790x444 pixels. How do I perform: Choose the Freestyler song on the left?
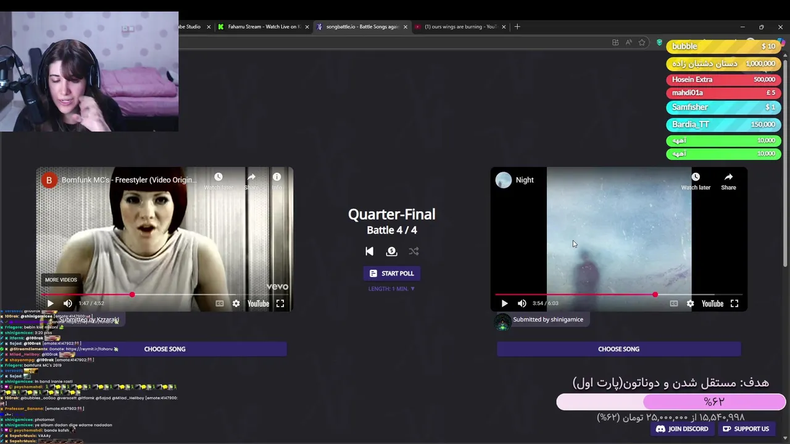(165, 349)
